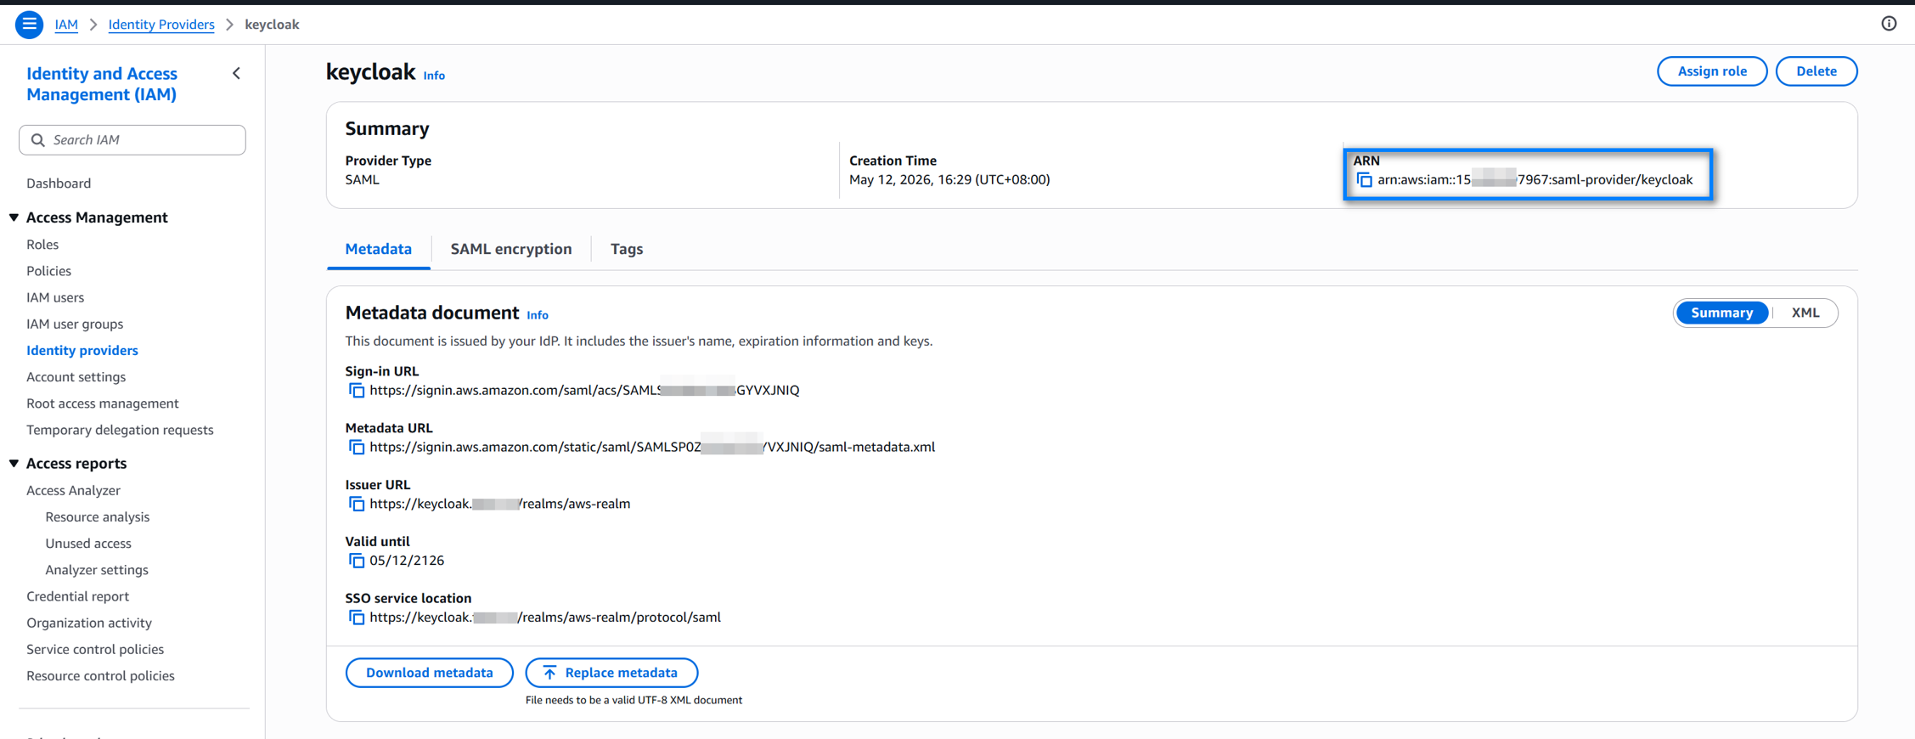Open IAM users page

tap(55, 297)
